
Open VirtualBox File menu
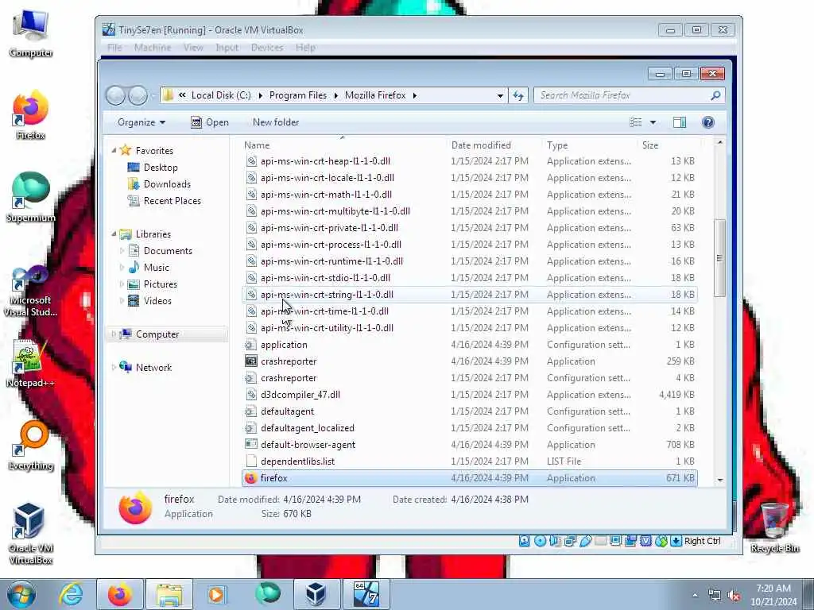point(114,48)
